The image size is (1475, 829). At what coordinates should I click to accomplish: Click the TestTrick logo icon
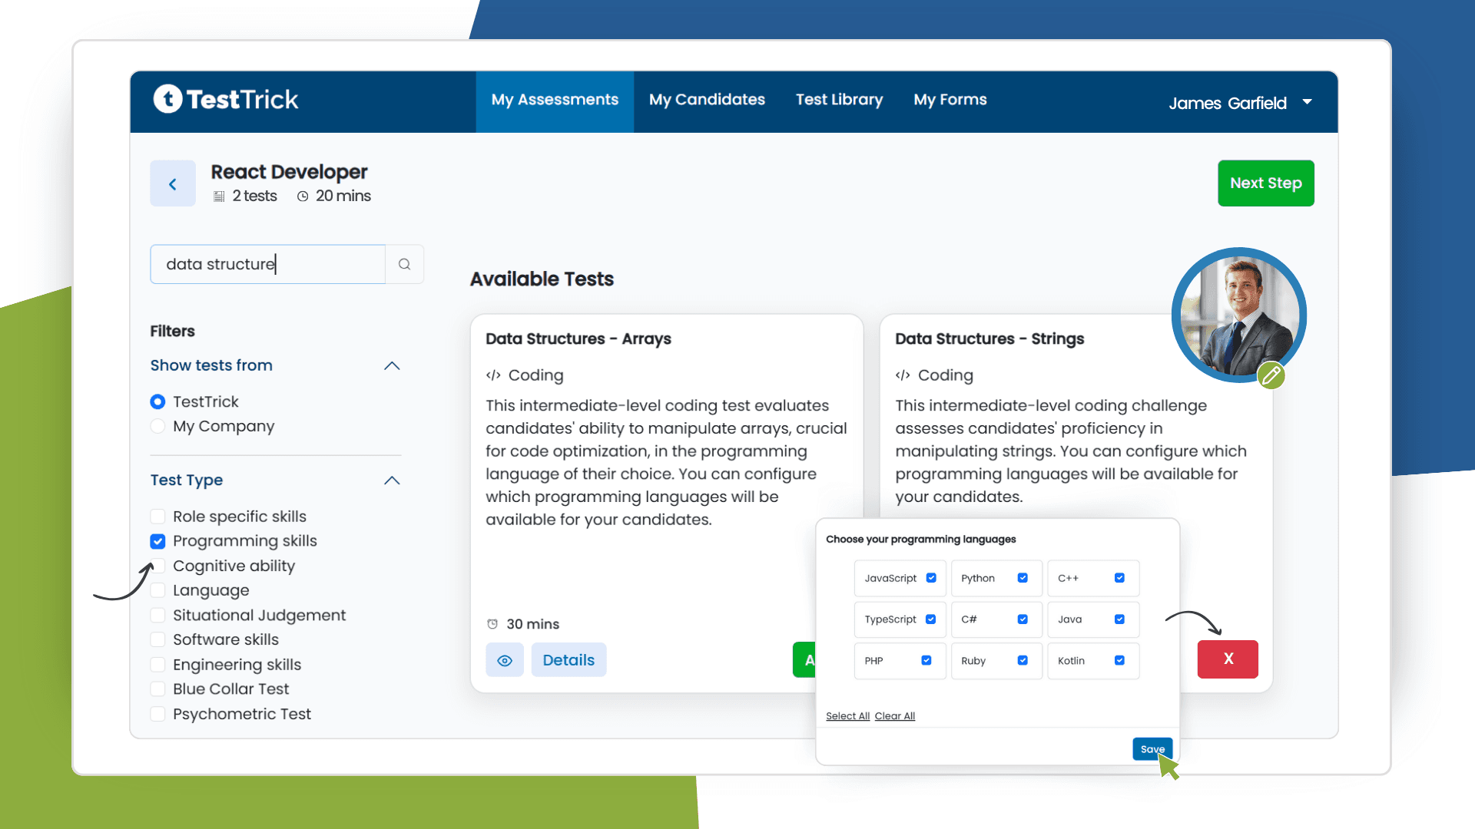click(x=168, y=98)
